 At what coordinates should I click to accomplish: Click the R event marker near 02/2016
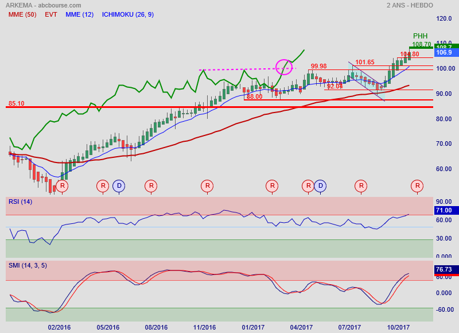tap(62, 186)
